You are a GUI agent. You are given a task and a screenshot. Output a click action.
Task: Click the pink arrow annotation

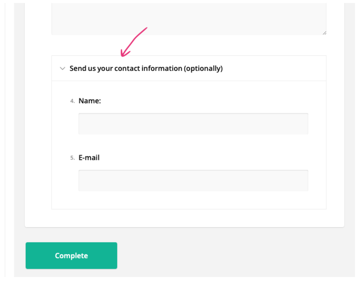[135, 41]
